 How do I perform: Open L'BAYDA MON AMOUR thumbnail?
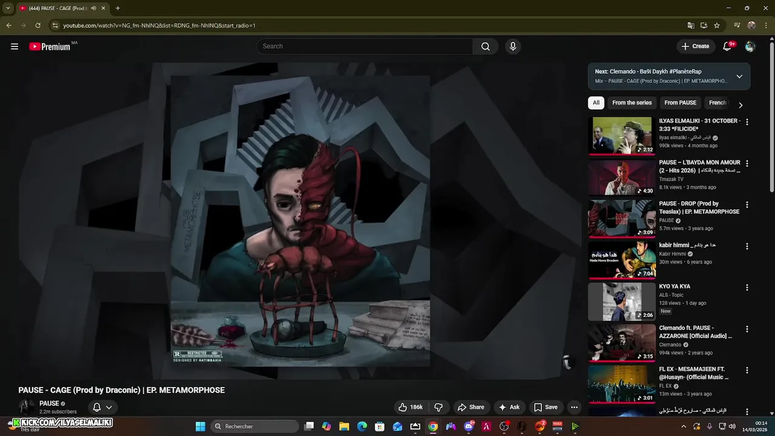point(622,177)
